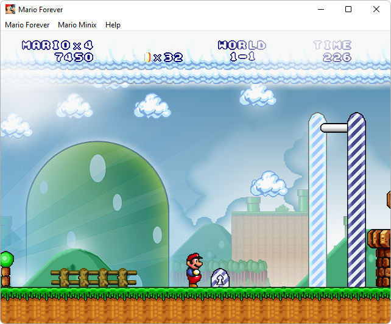Click the light-blue striped goal pole

[x=317, y=201]
